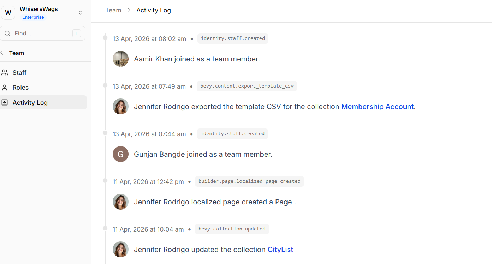Open the Staff section
The width and height of the screenshot is (492, 264).
(19, 73)
